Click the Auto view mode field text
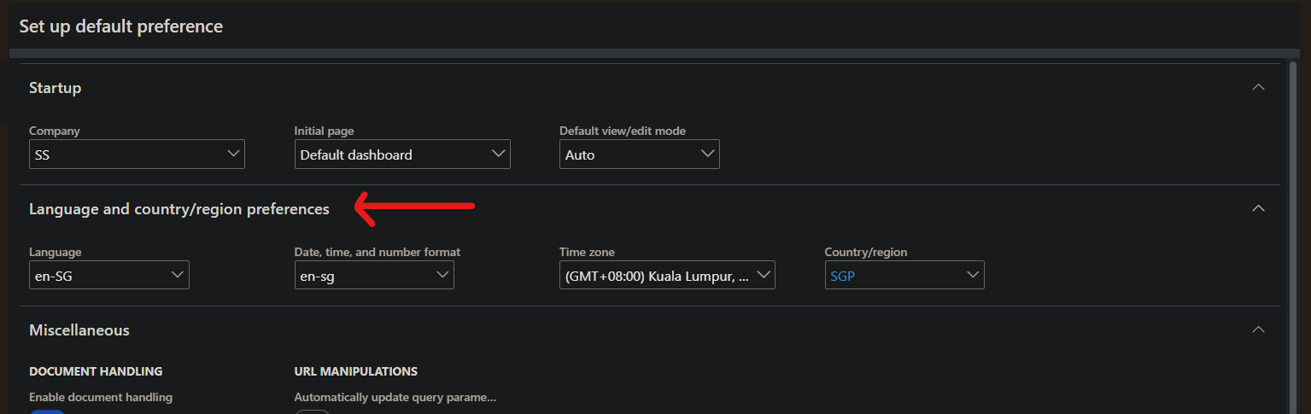 [580, 155]
